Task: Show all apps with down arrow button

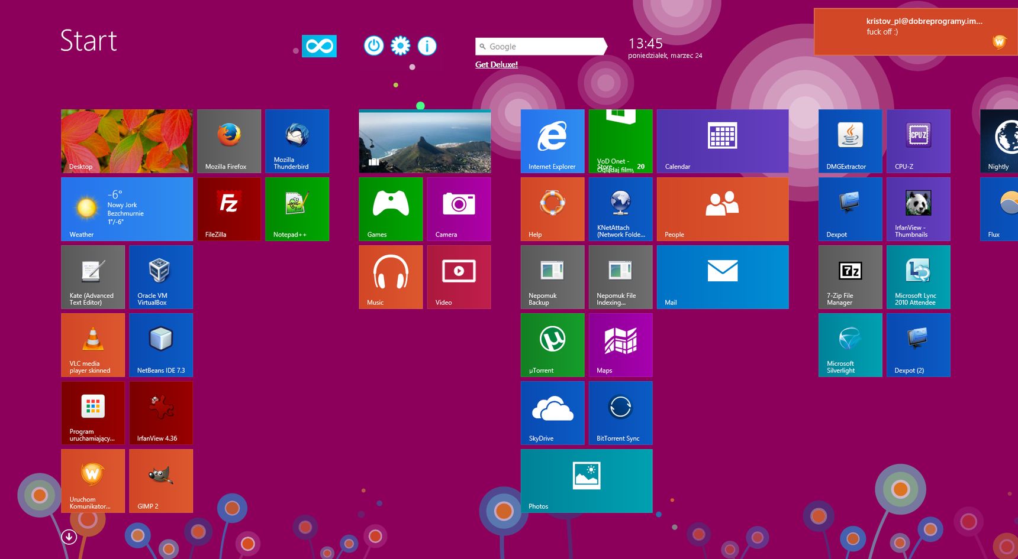Action: click(69, 537)
